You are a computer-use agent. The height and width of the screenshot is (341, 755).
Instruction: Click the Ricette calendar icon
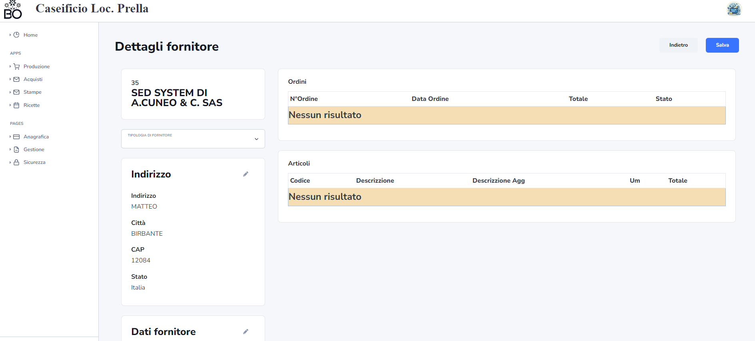[16, 105]
